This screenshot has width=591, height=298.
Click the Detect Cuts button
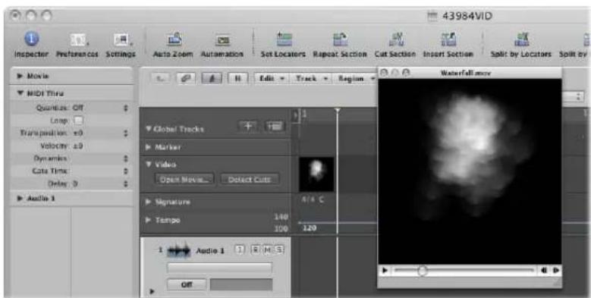pos(249,179)
